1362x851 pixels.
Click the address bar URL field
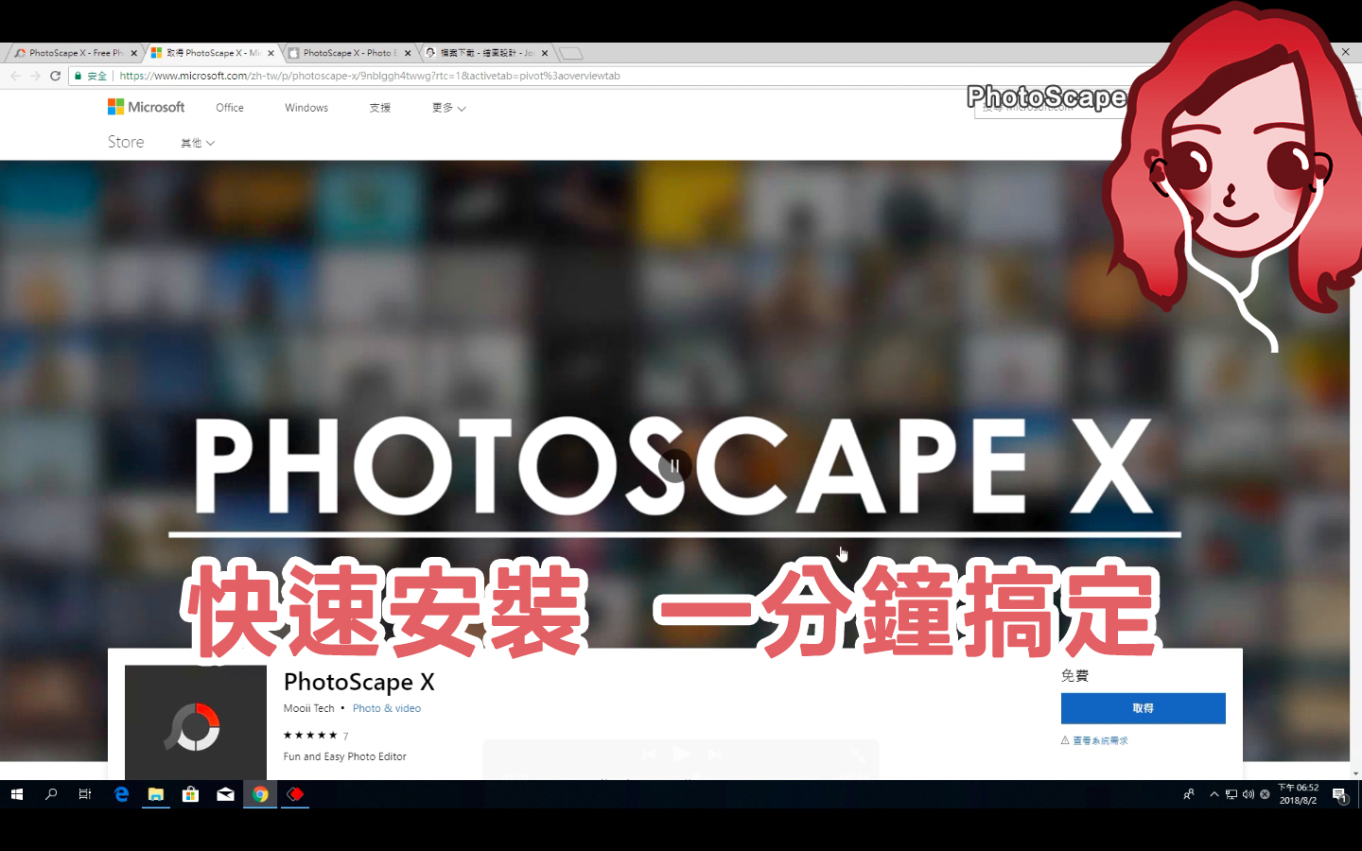[x=567, y=76]
